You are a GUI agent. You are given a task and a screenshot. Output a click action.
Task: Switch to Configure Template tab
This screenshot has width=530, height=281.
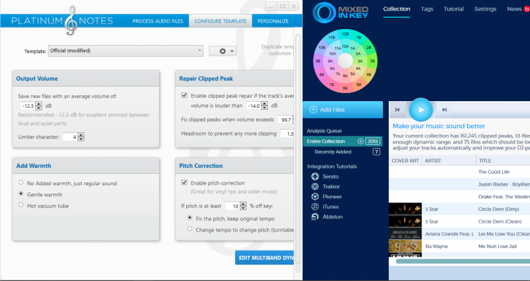tap(221, 21)
